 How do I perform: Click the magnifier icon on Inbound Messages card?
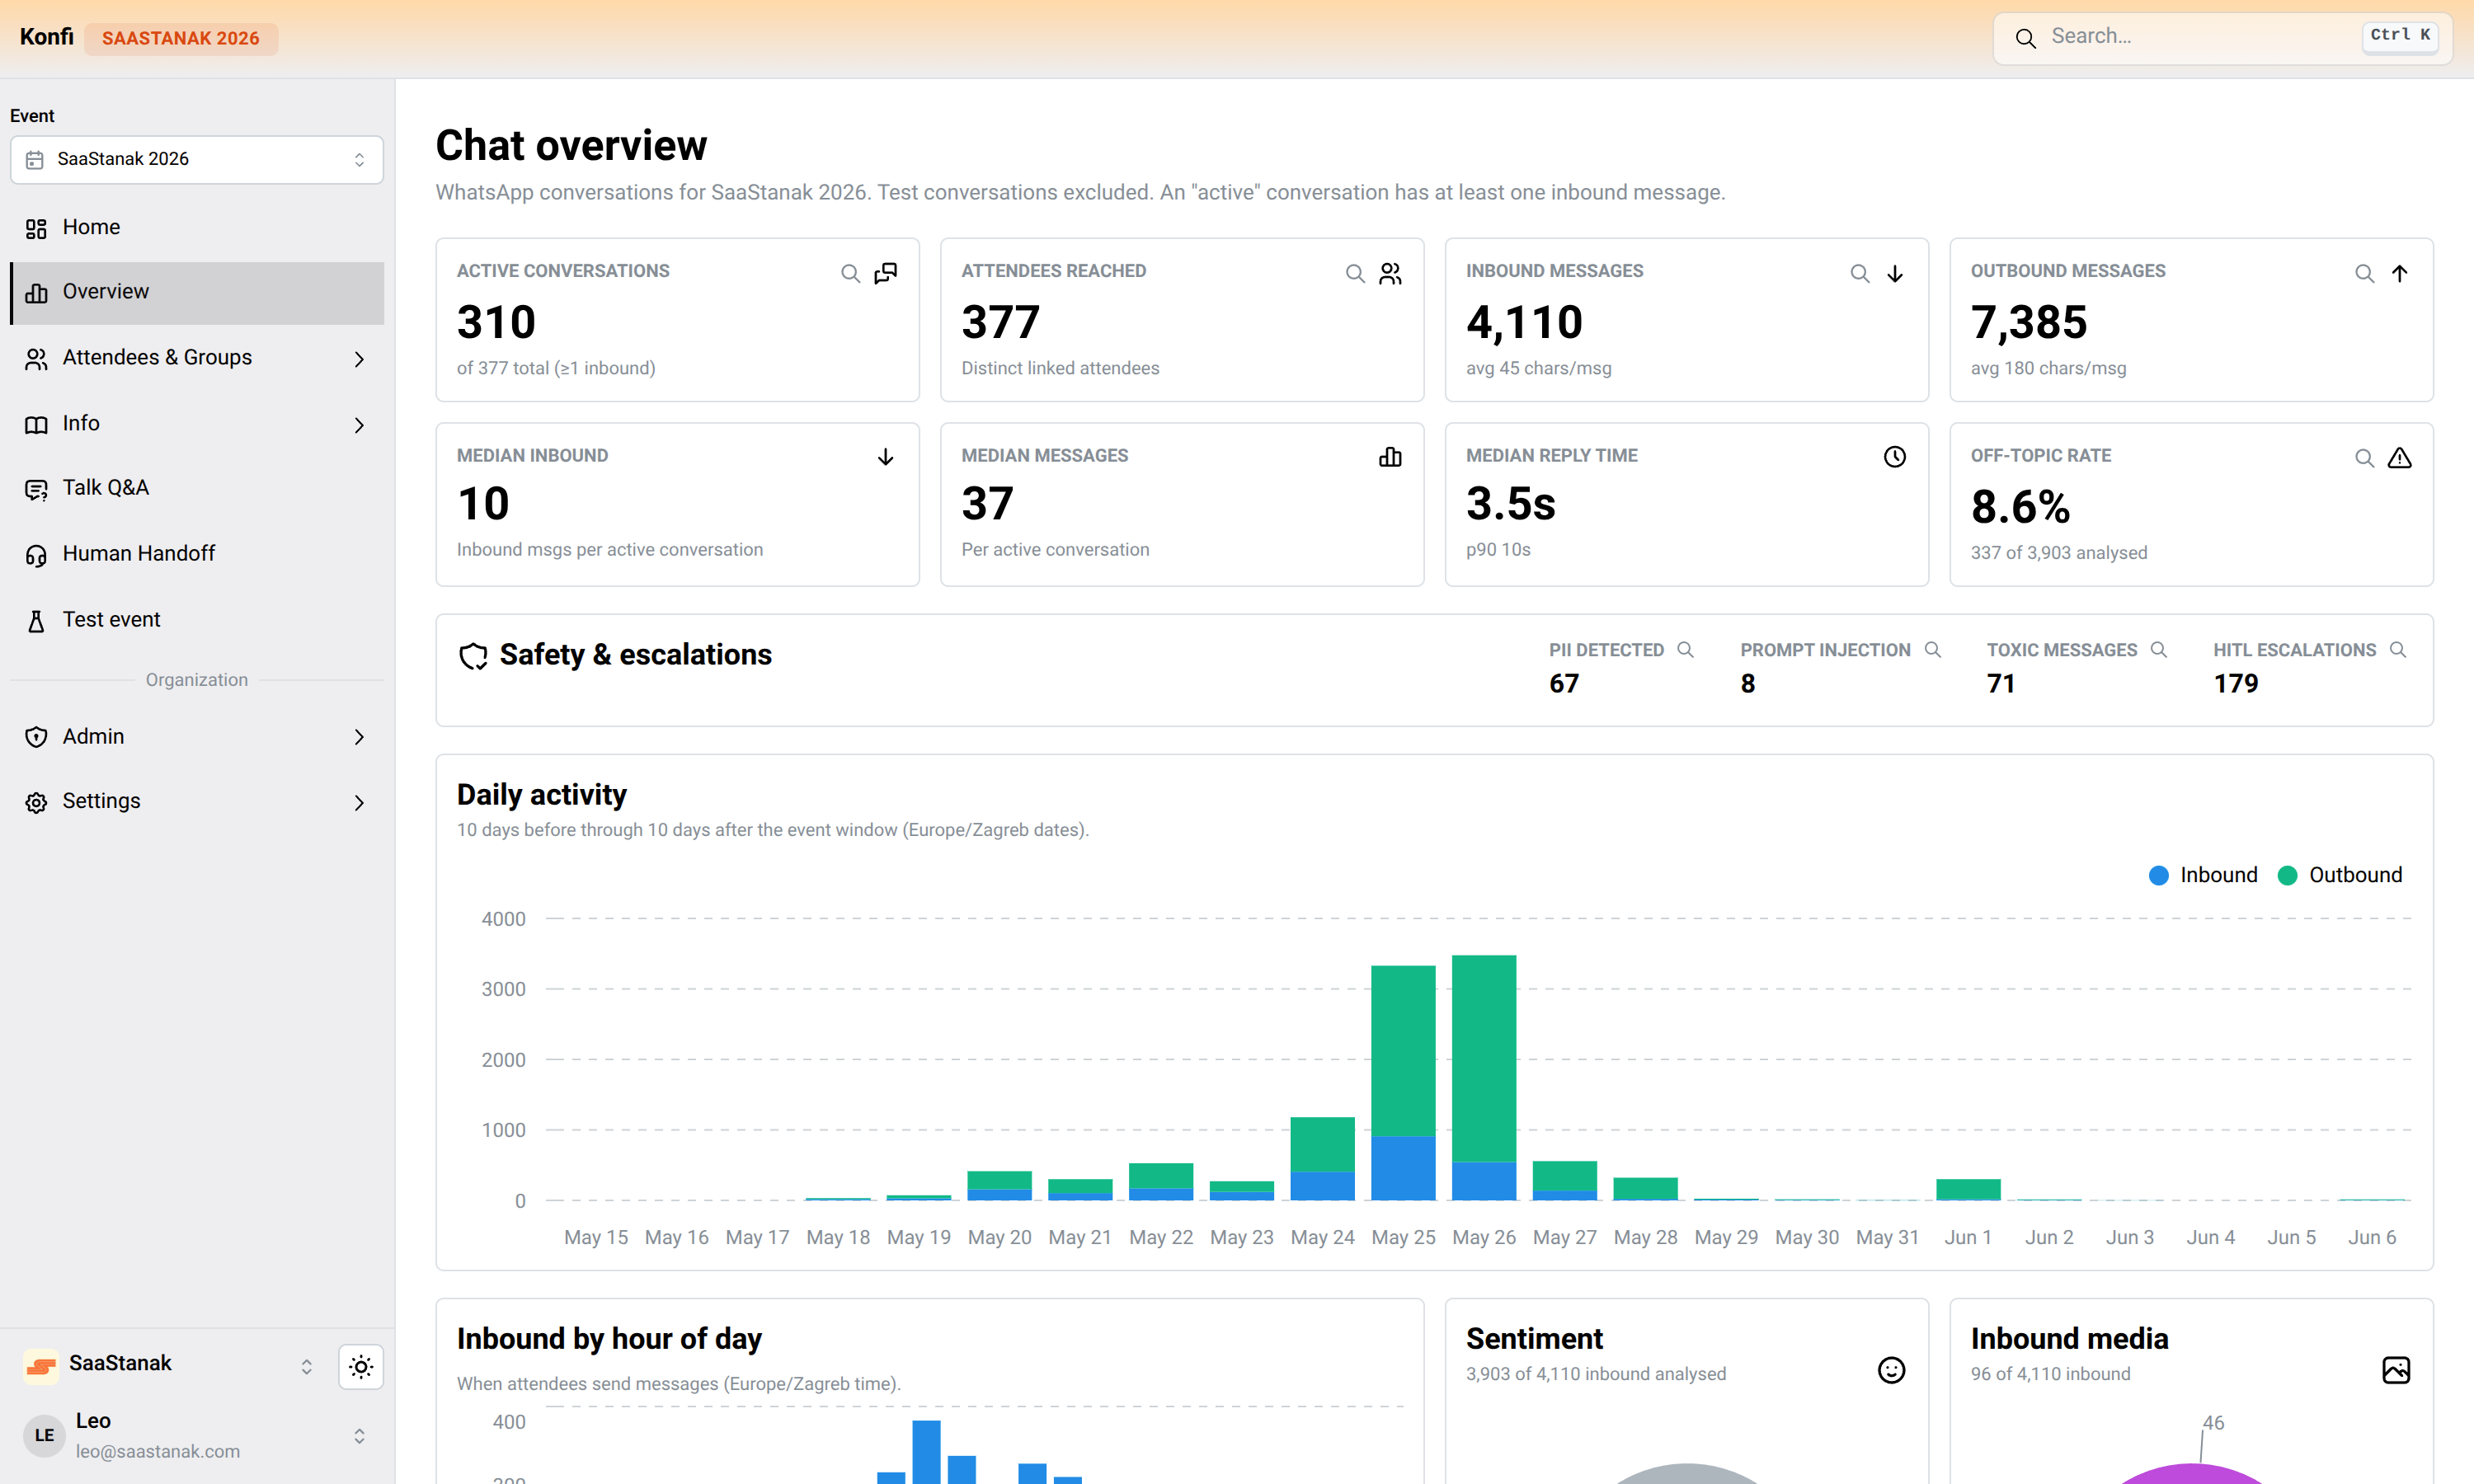pyautogui.click(x=1860, y=273)
